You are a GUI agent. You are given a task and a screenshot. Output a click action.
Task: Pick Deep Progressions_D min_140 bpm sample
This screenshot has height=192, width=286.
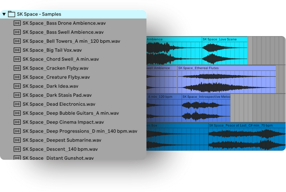point(80,131)
